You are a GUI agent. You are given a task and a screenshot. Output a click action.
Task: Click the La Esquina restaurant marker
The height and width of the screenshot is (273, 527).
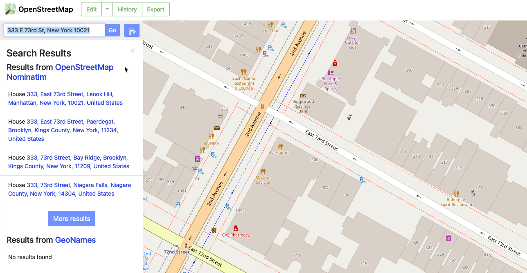[x=280, y=146]
